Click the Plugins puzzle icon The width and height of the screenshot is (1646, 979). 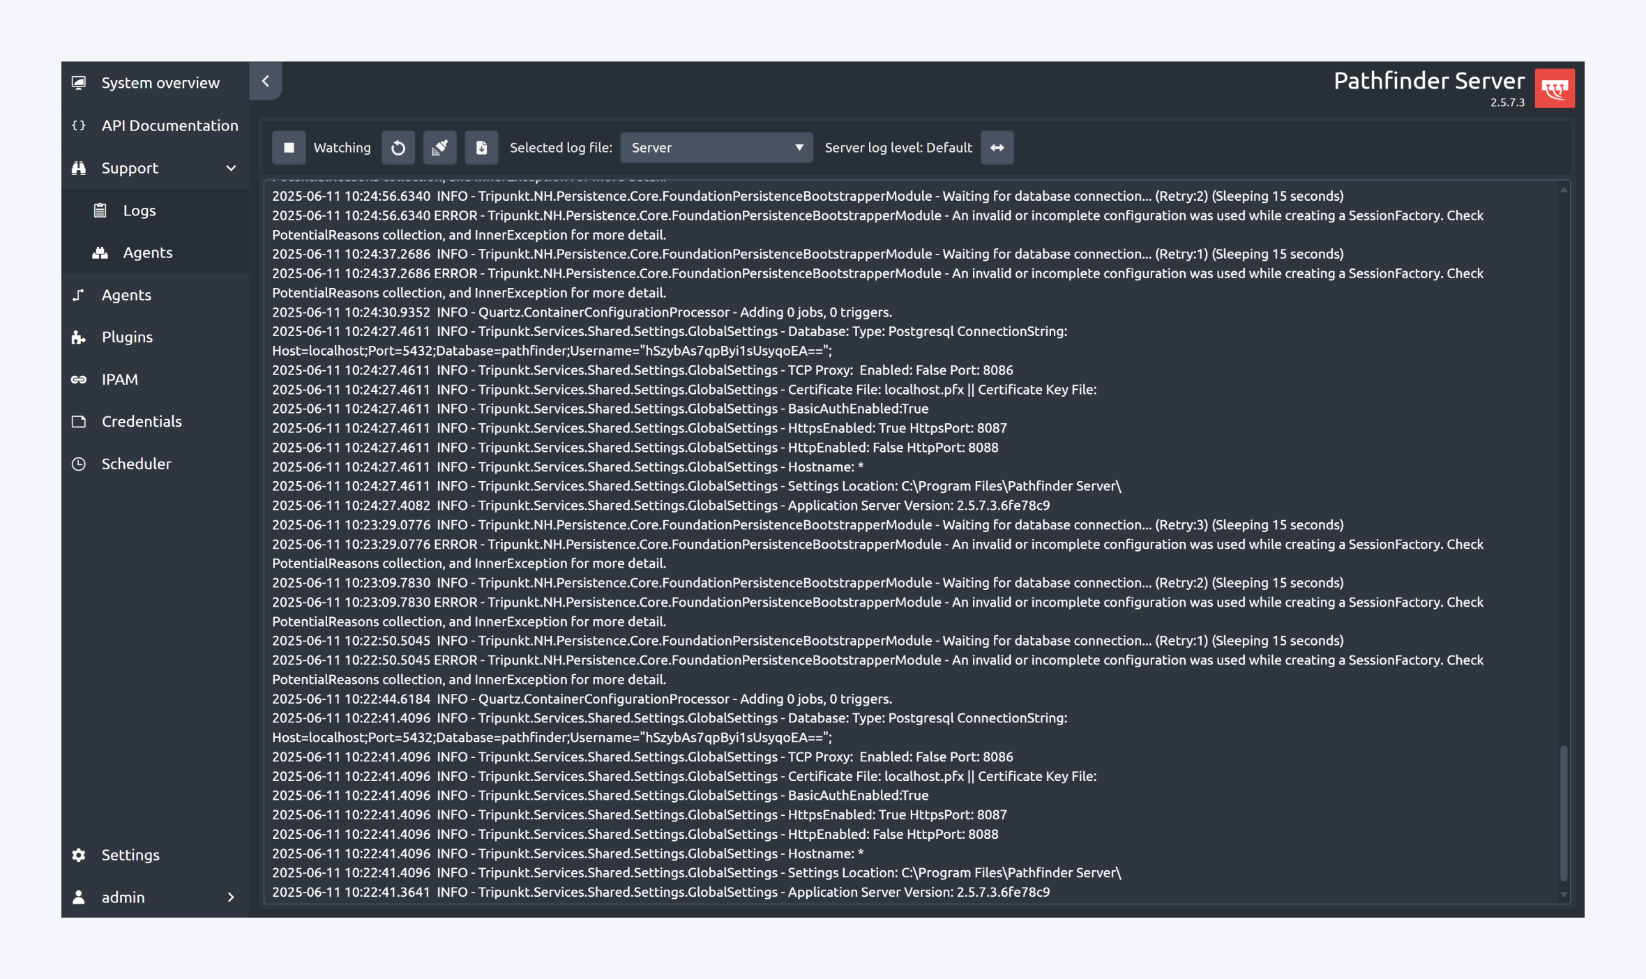coord(79,337)
